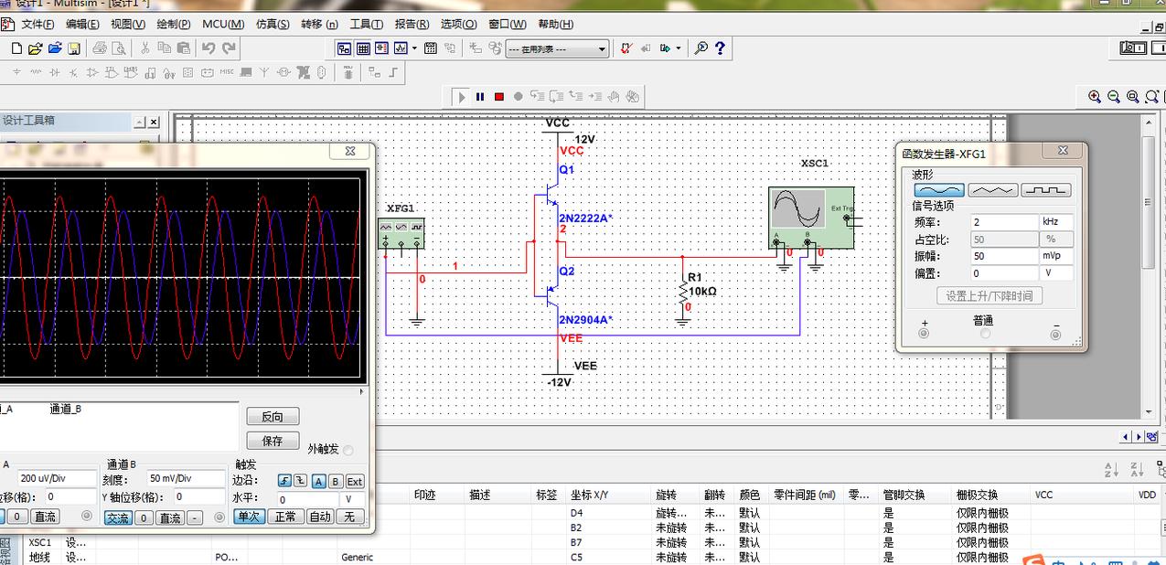Click the 设置上升/下降时间 button on XFG1
Viewport: 1166px width, 565px height.
coord(989,293)
